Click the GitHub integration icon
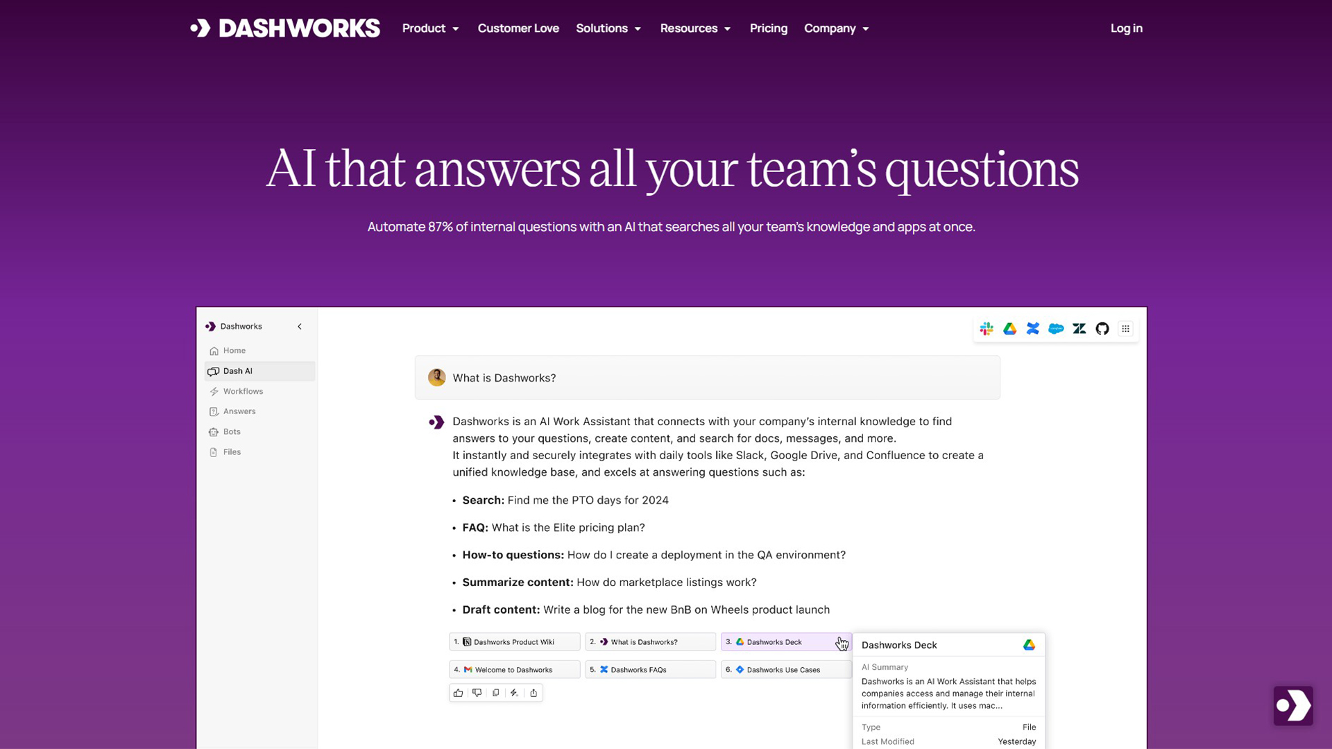This screenshot has height=749, width=1332. point(1102,329)
